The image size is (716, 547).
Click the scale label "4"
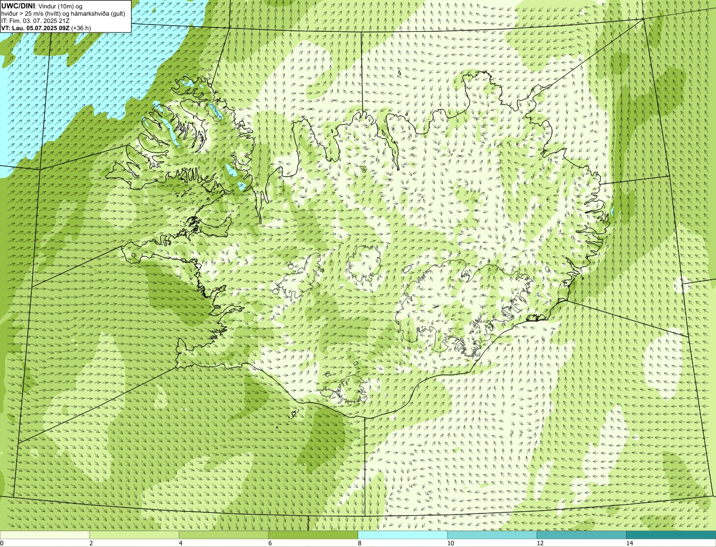click(181, 543)
